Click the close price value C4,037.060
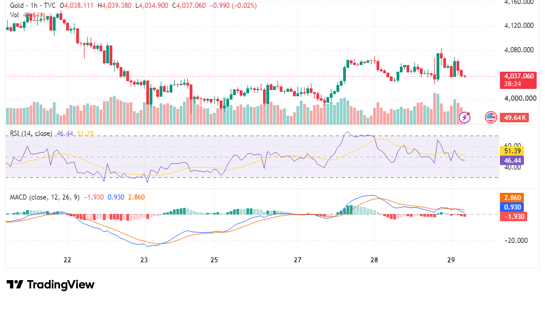Viewport: 545px width, 319px height. (x=189, y=6)
